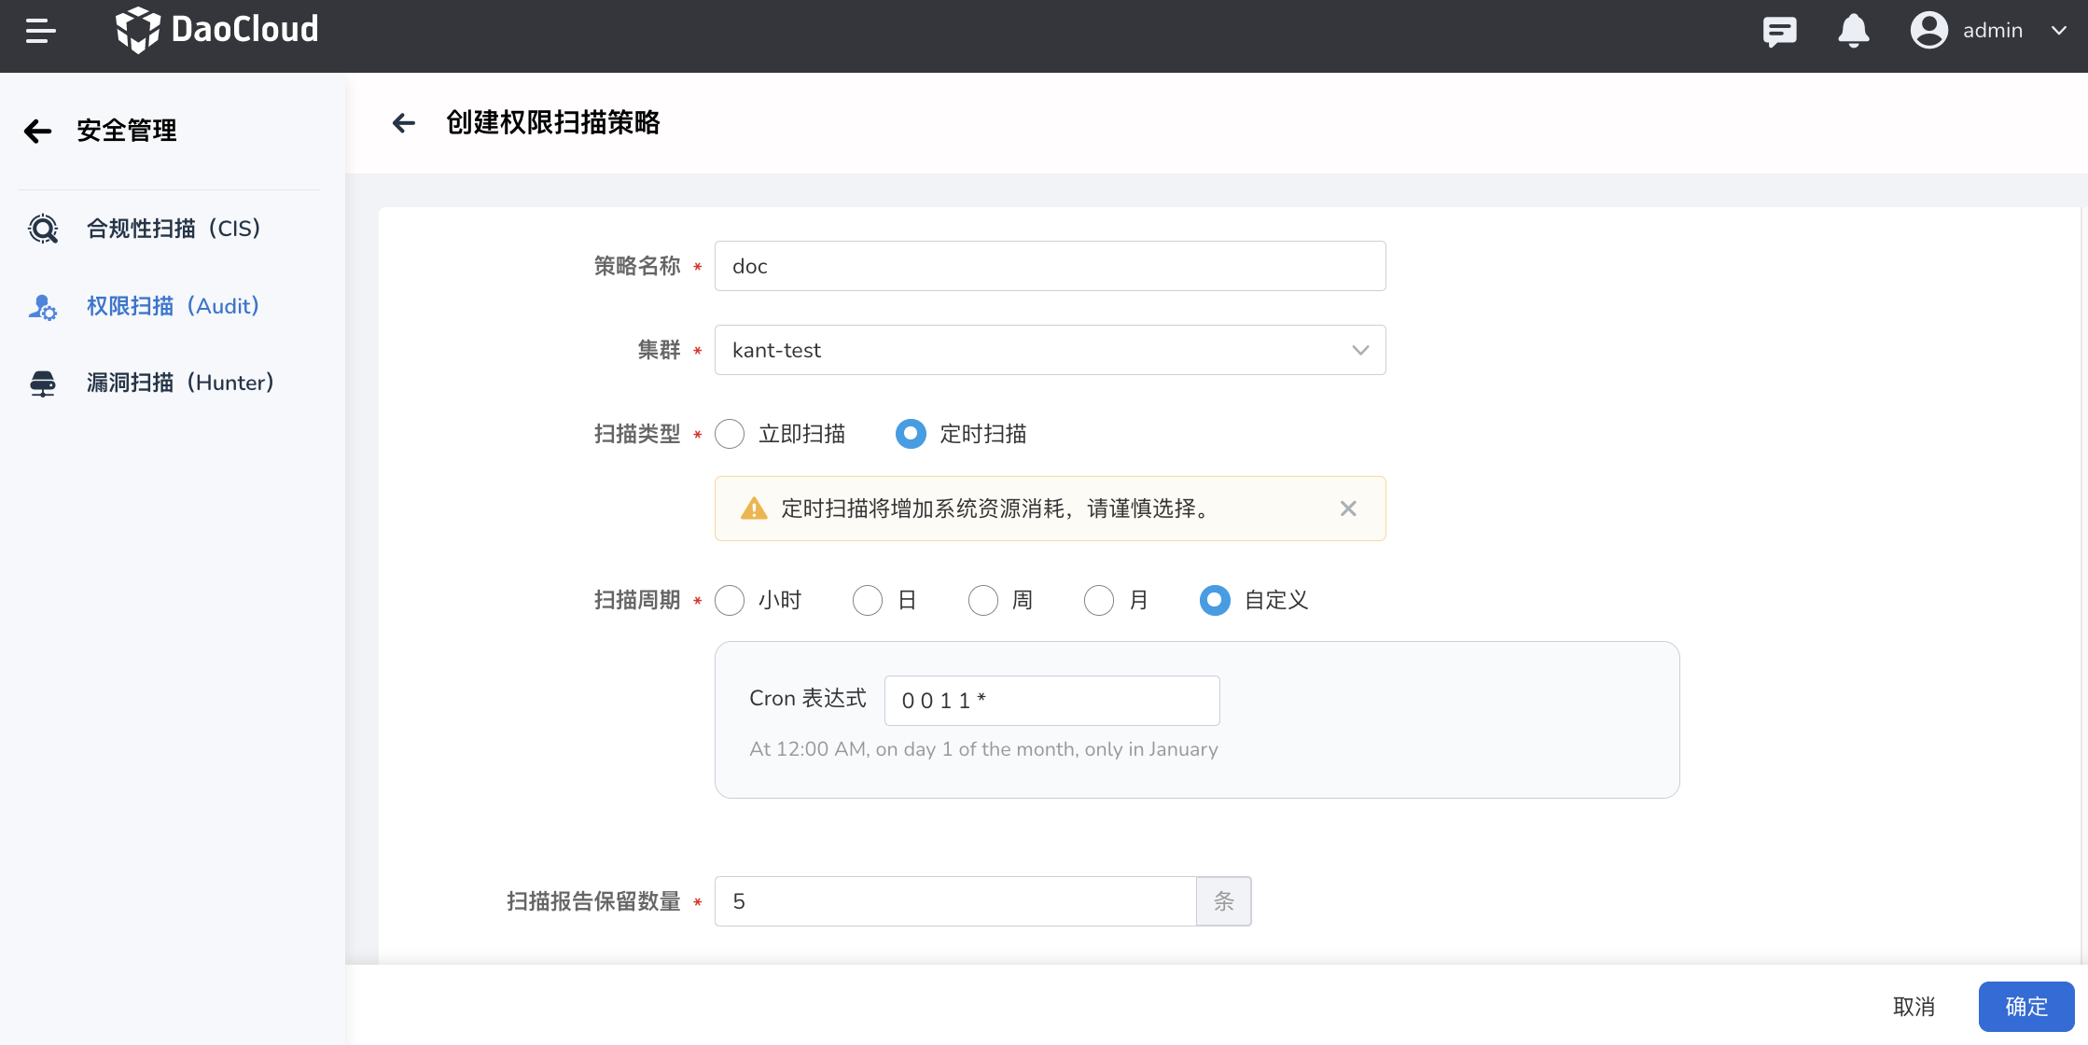Click the warning triangle icon in alert
The width and height of the screenshot is (2088, 1045).
tap(754, 509)
